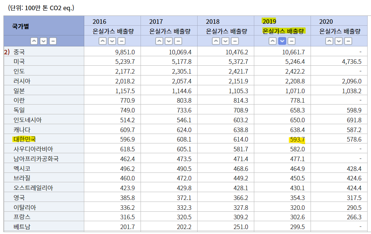
Task: Click Germany's 2017 value 733.6
Action: pos(184,110)
